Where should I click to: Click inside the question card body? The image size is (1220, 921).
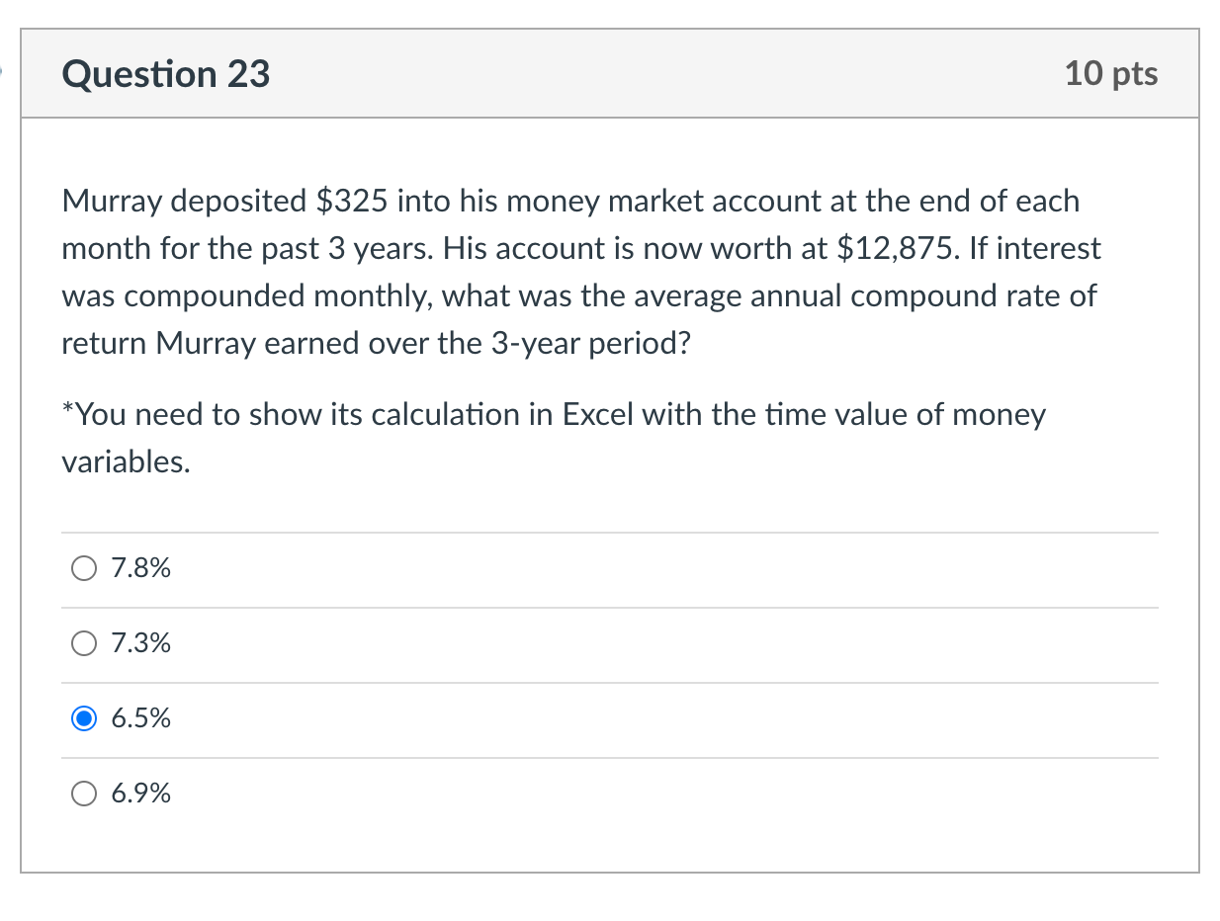610,494
